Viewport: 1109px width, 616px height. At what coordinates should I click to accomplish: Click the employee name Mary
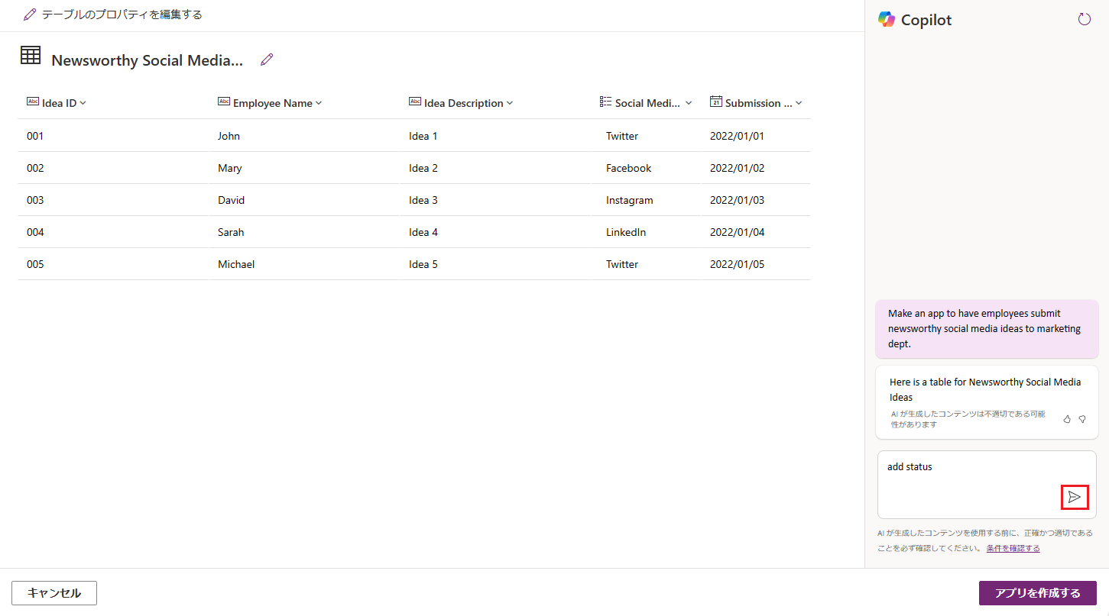click(x=229, y=168)
